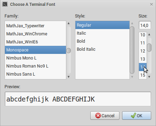
Task: Select font size 12 in list
Action: 143,51
